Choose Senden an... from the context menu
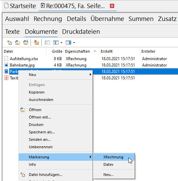This screenshot has height=181, width=178. pyautogui.click(x=56, y=139)
